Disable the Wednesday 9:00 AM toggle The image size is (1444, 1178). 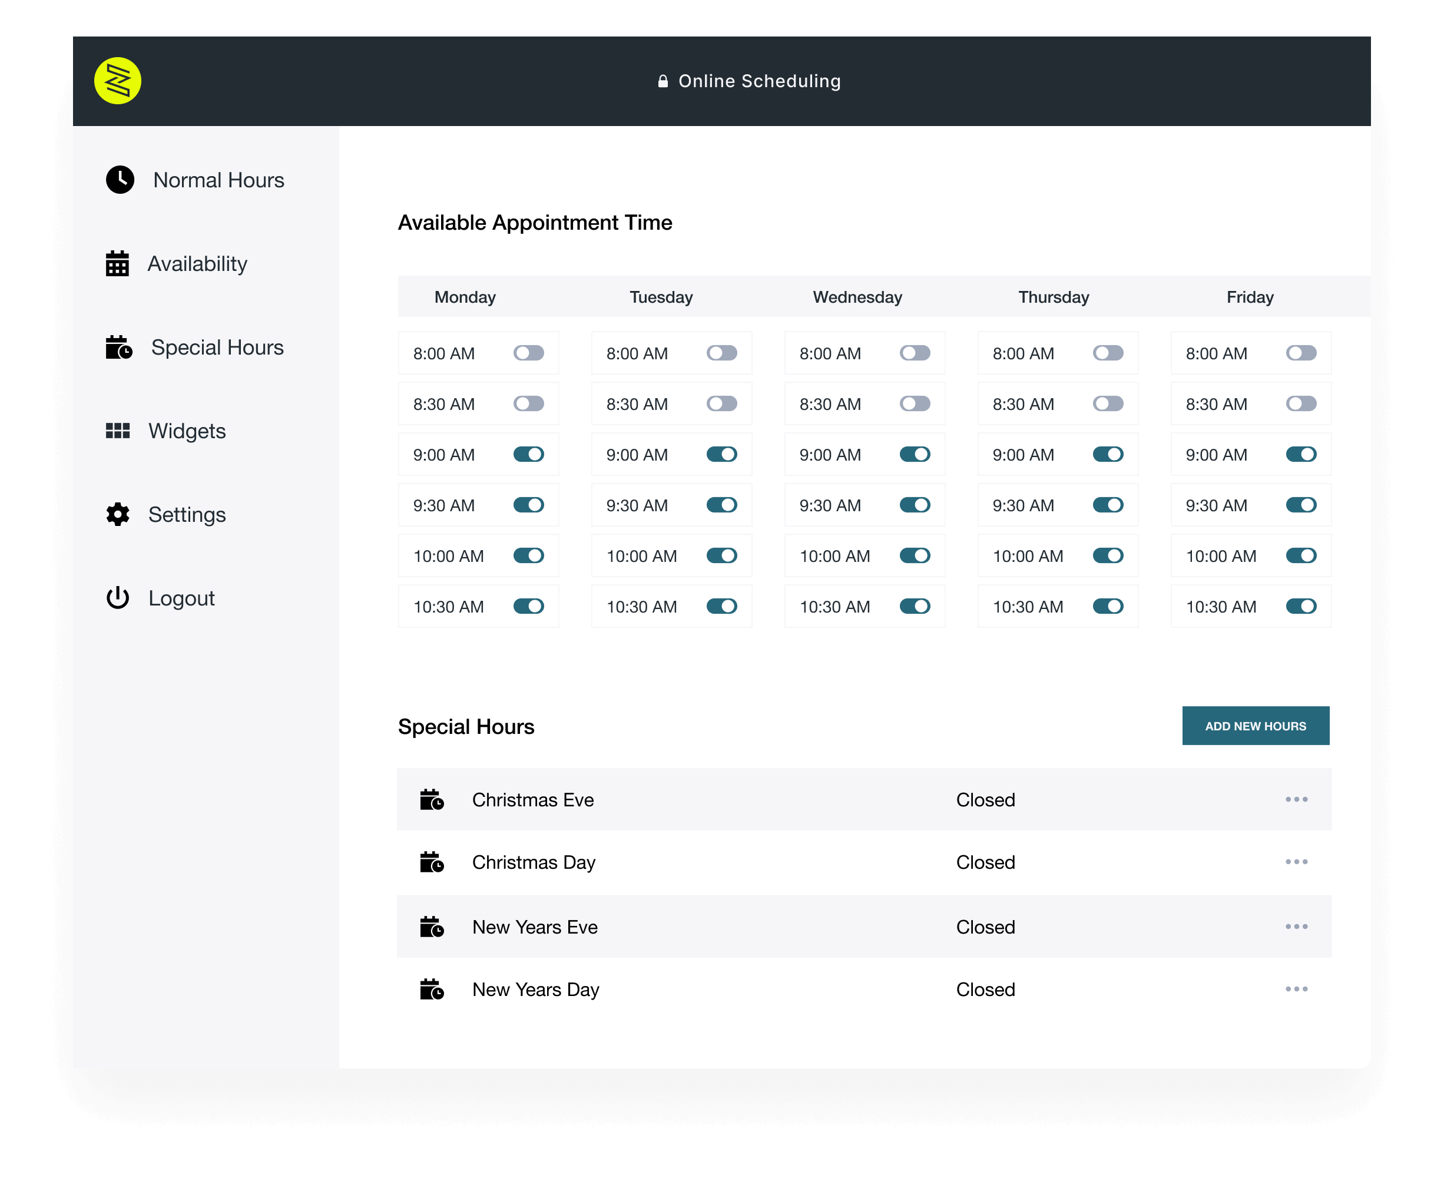tap(915, 454)
